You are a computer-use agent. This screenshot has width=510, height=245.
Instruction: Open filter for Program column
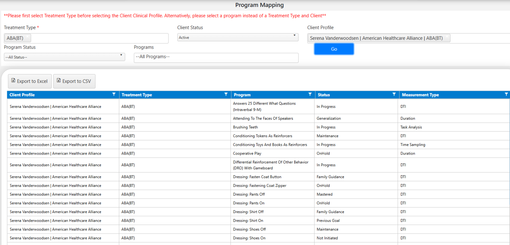pos(310,94)
